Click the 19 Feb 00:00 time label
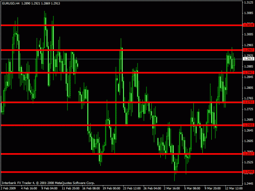The width and height of the screenshot is (255, 191). 111,188
